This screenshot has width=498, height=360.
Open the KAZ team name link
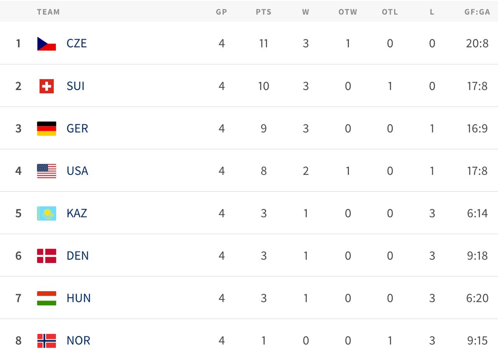tap(77, 213)
